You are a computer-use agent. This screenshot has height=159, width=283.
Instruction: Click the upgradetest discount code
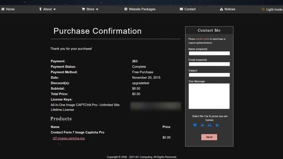[141, 83]
